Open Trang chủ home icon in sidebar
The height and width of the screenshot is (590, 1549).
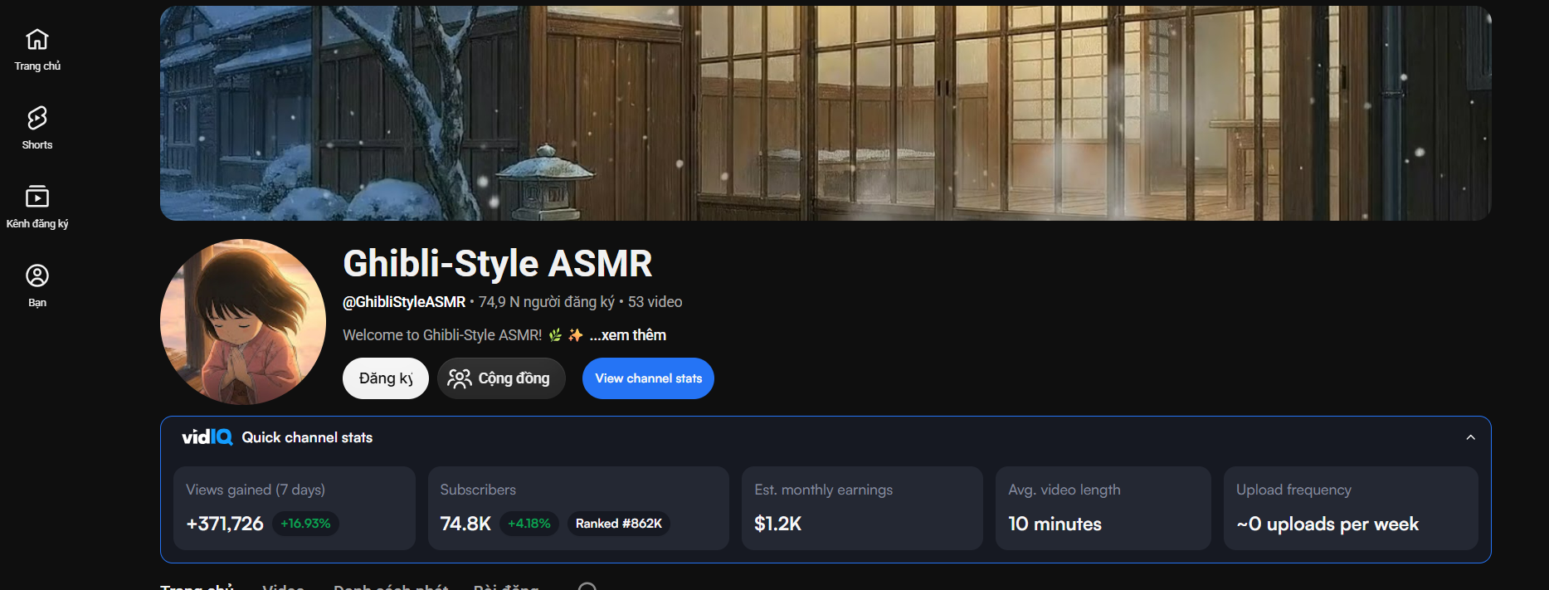click(x=37, y=39)
